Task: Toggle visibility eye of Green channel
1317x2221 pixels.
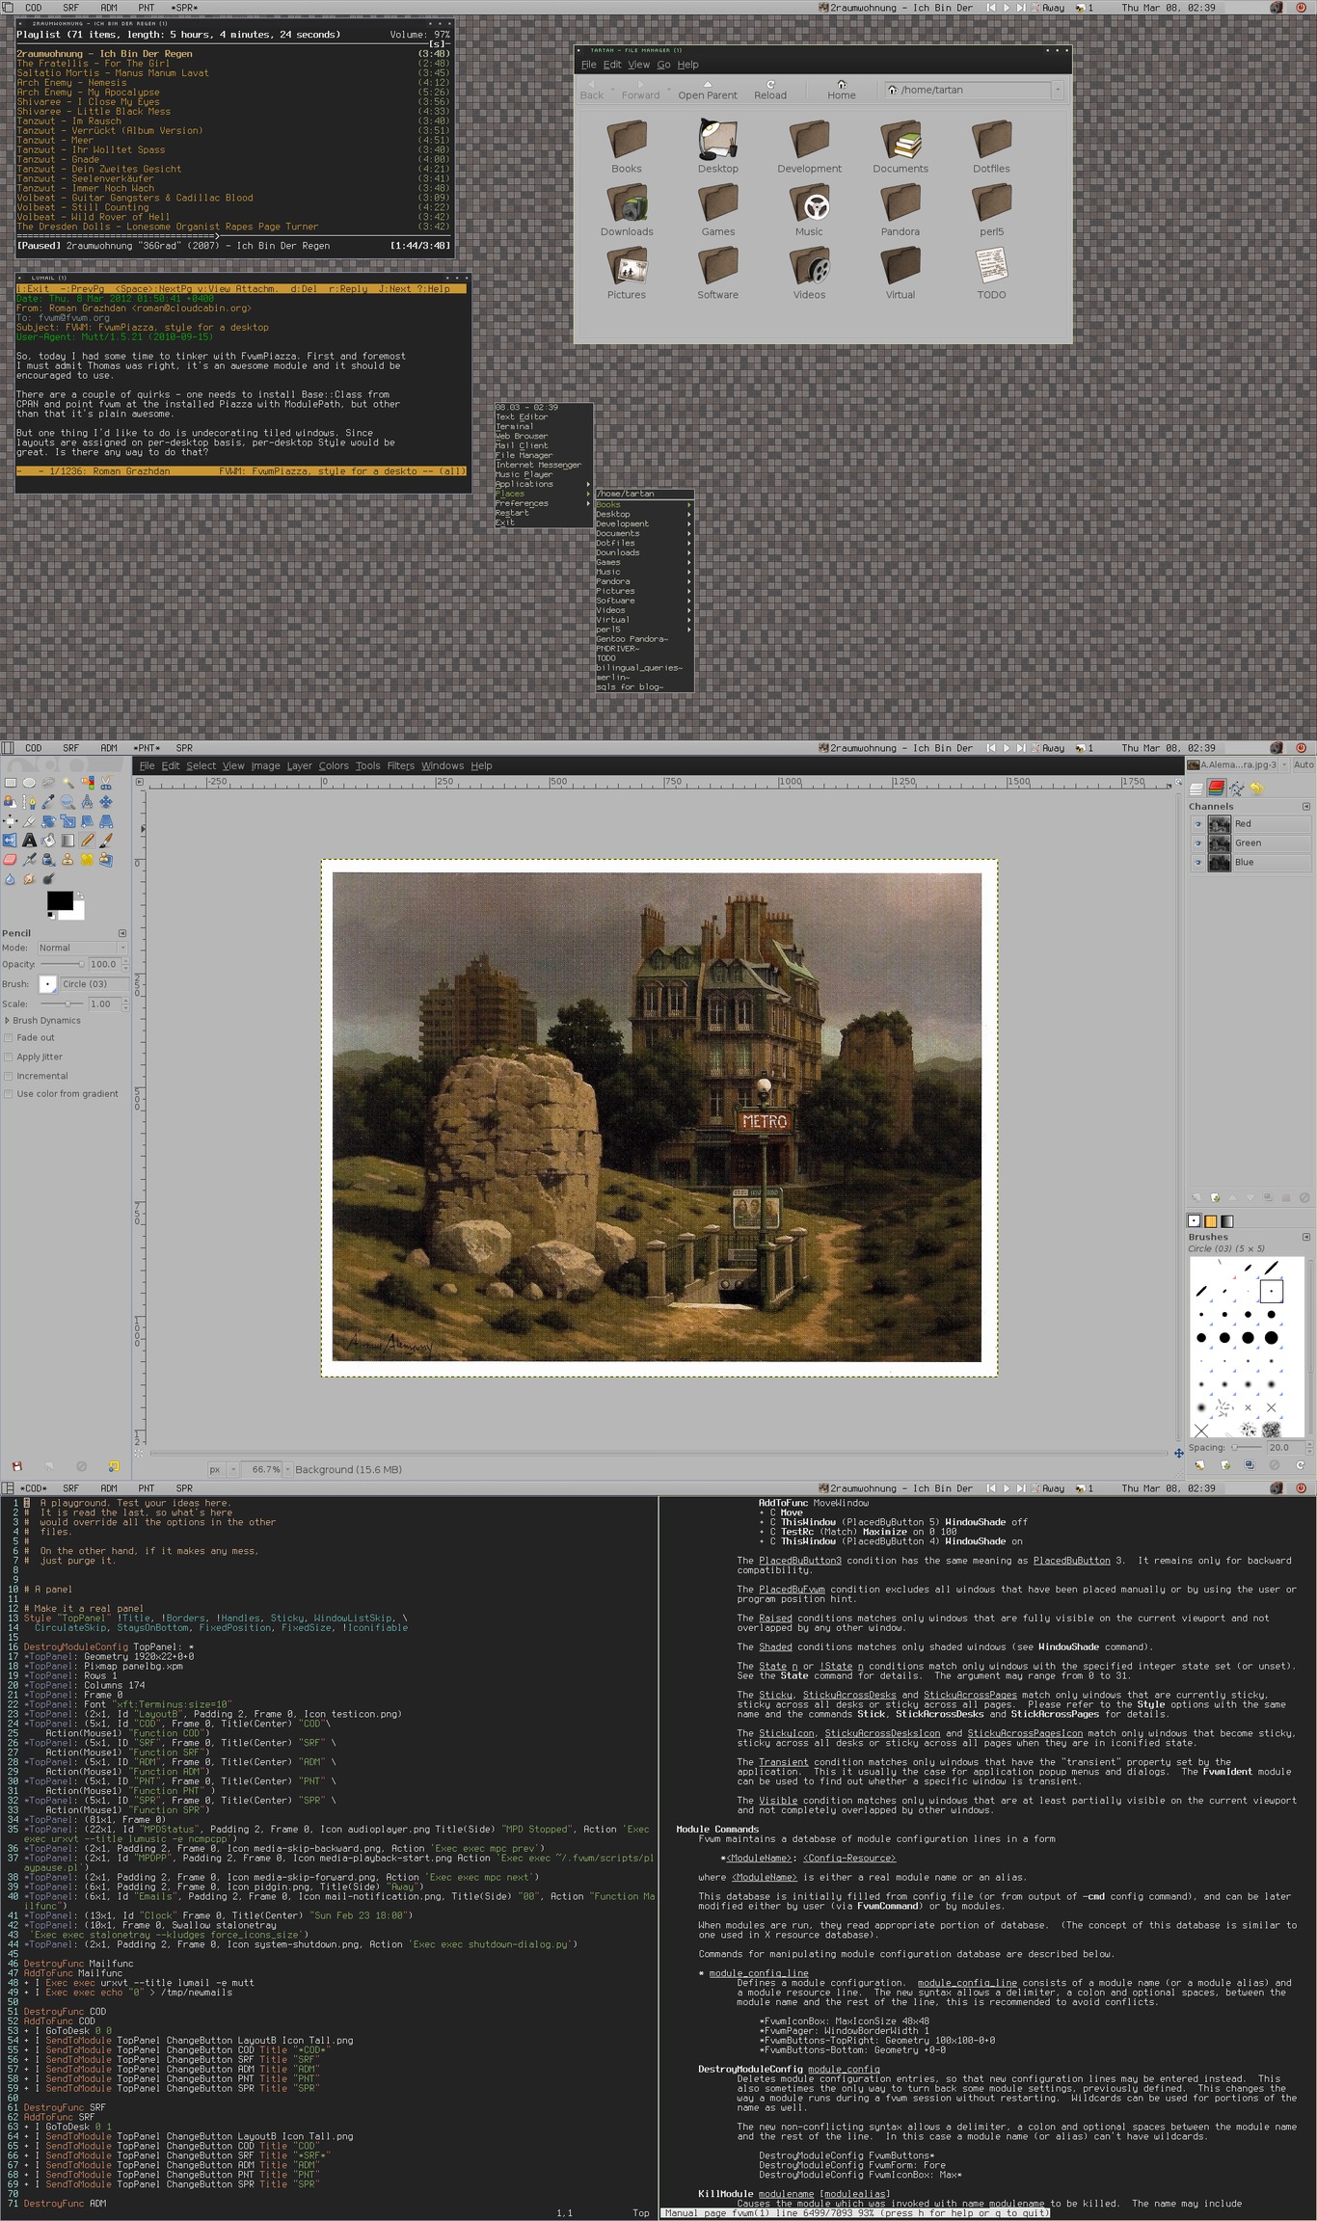Action: coord(1198,843)
